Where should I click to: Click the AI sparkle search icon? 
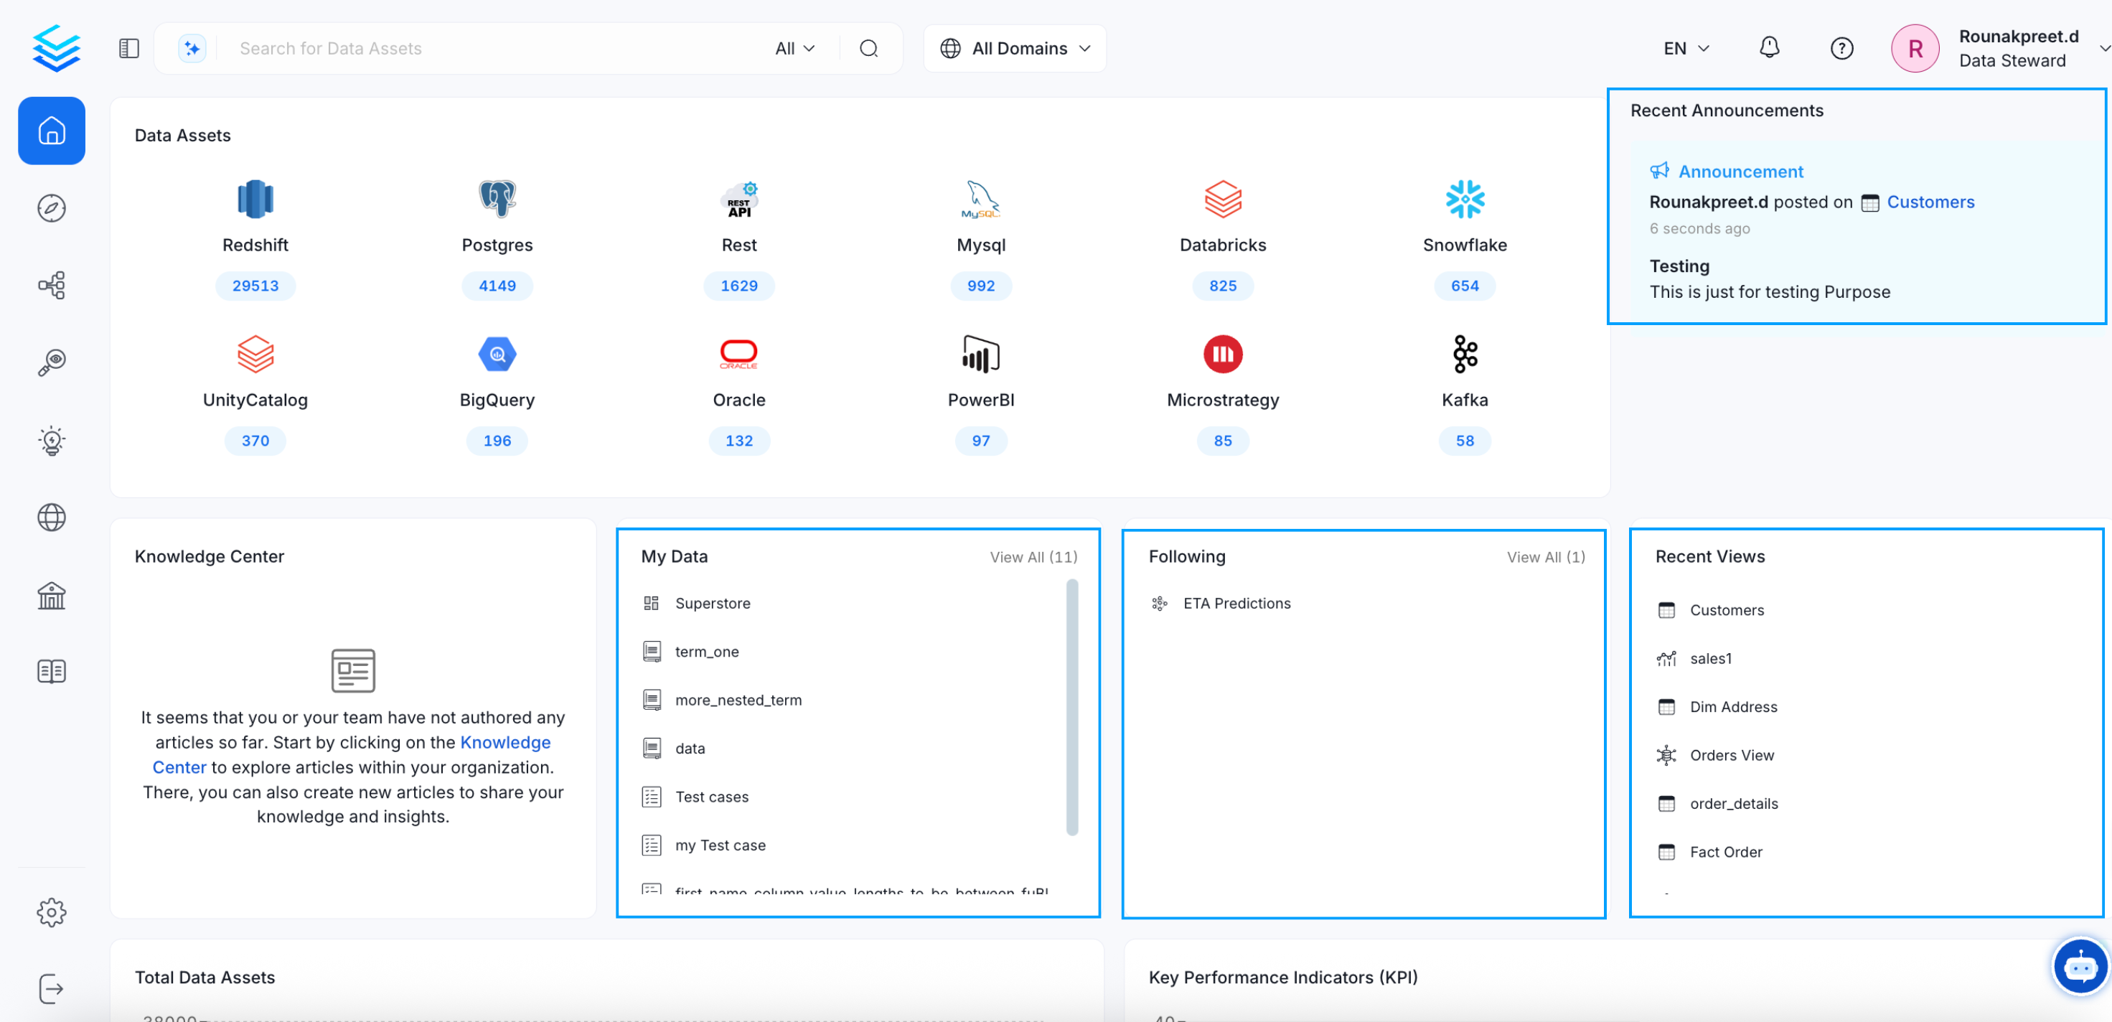192,48
